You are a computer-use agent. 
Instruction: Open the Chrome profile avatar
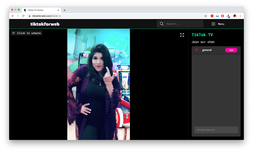coord(235,16)
